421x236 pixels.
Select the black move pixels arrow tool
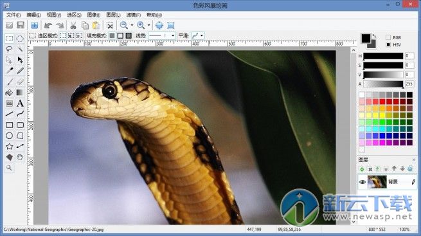coord(20,60)
